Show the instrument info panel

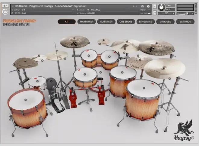tap(148, 6)
